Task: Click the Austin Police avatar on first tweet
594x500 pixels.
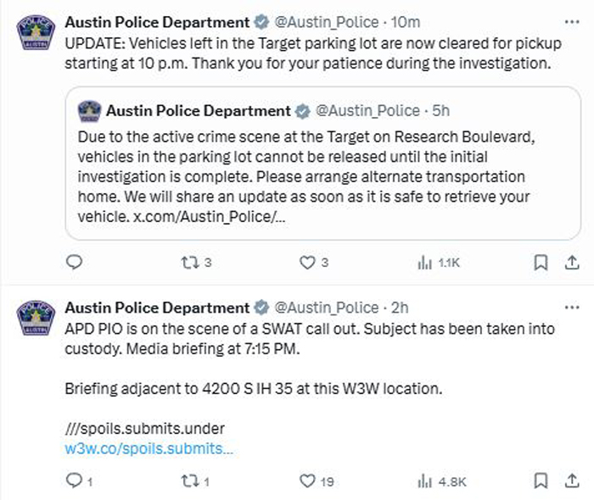Action: (36, 32)
